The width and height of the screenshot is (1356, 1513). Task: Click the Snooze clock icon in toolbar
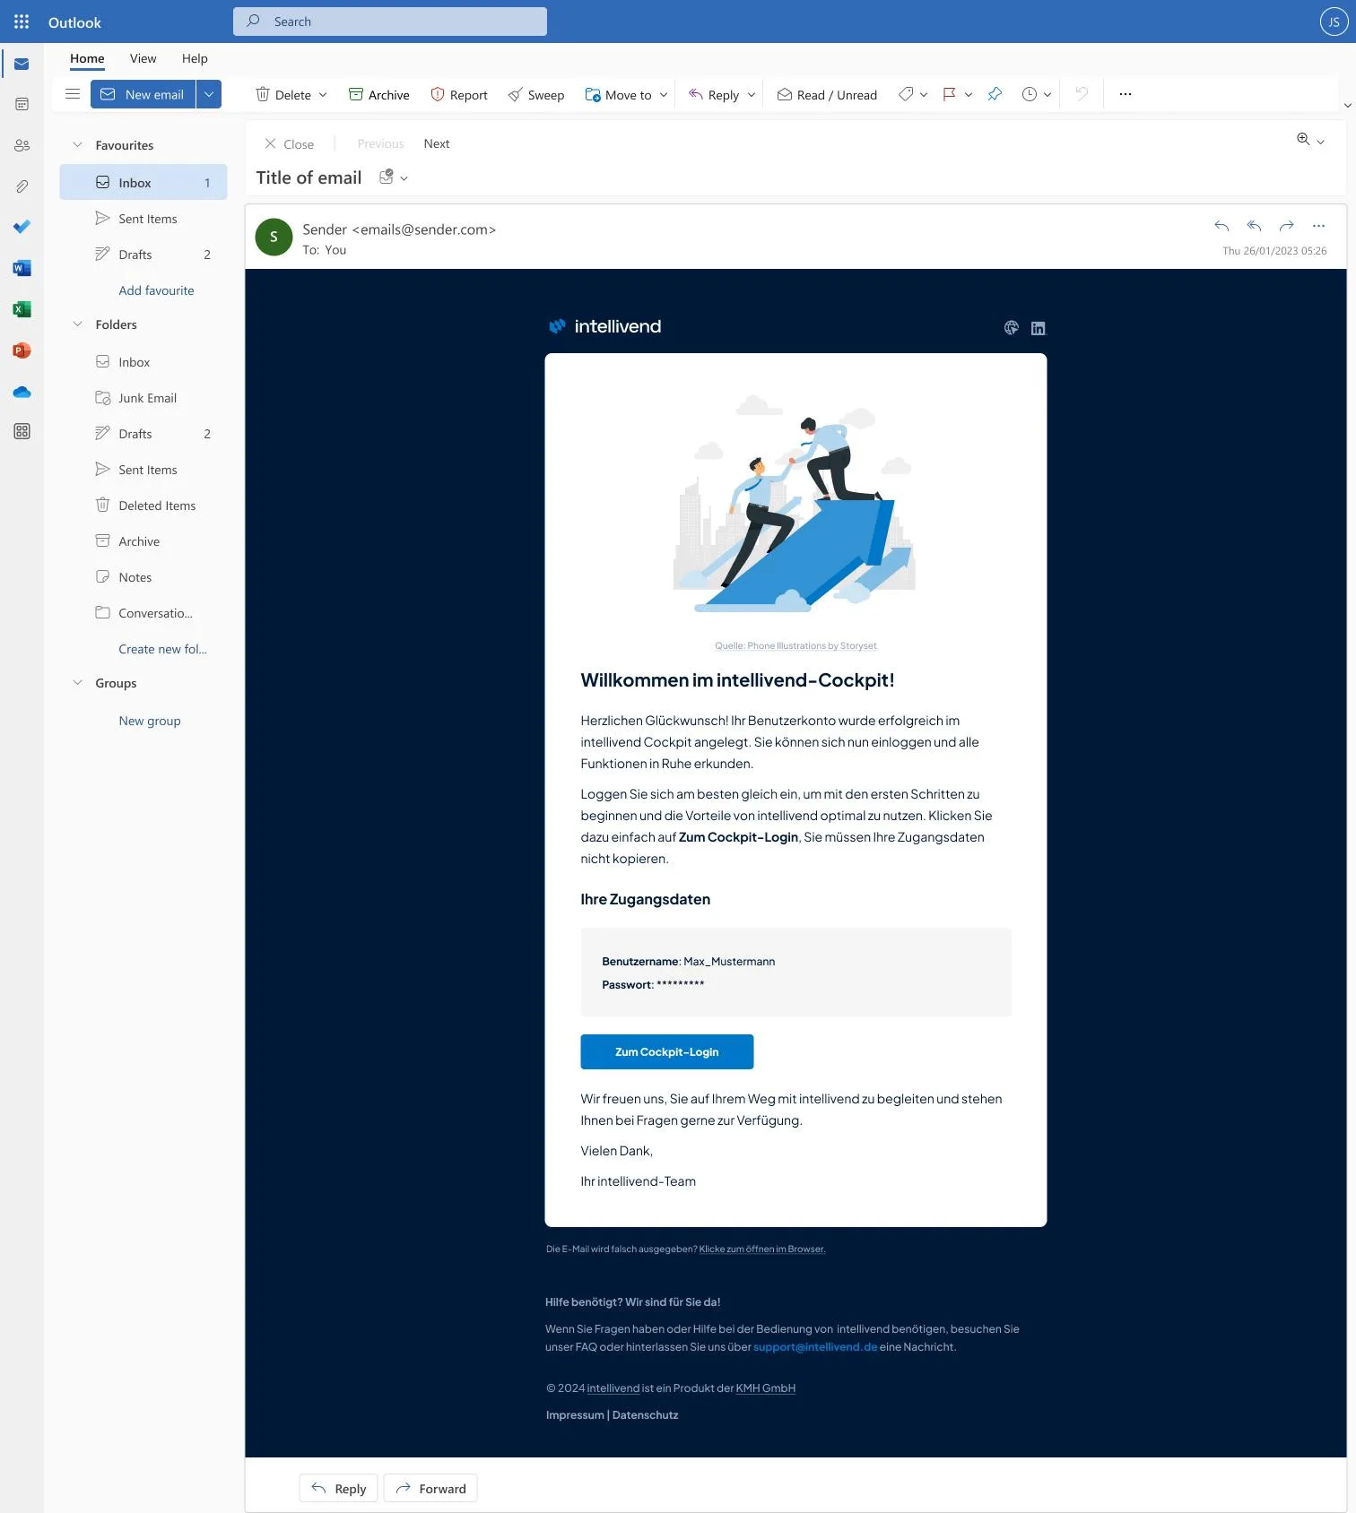[x=1030, y=94]
